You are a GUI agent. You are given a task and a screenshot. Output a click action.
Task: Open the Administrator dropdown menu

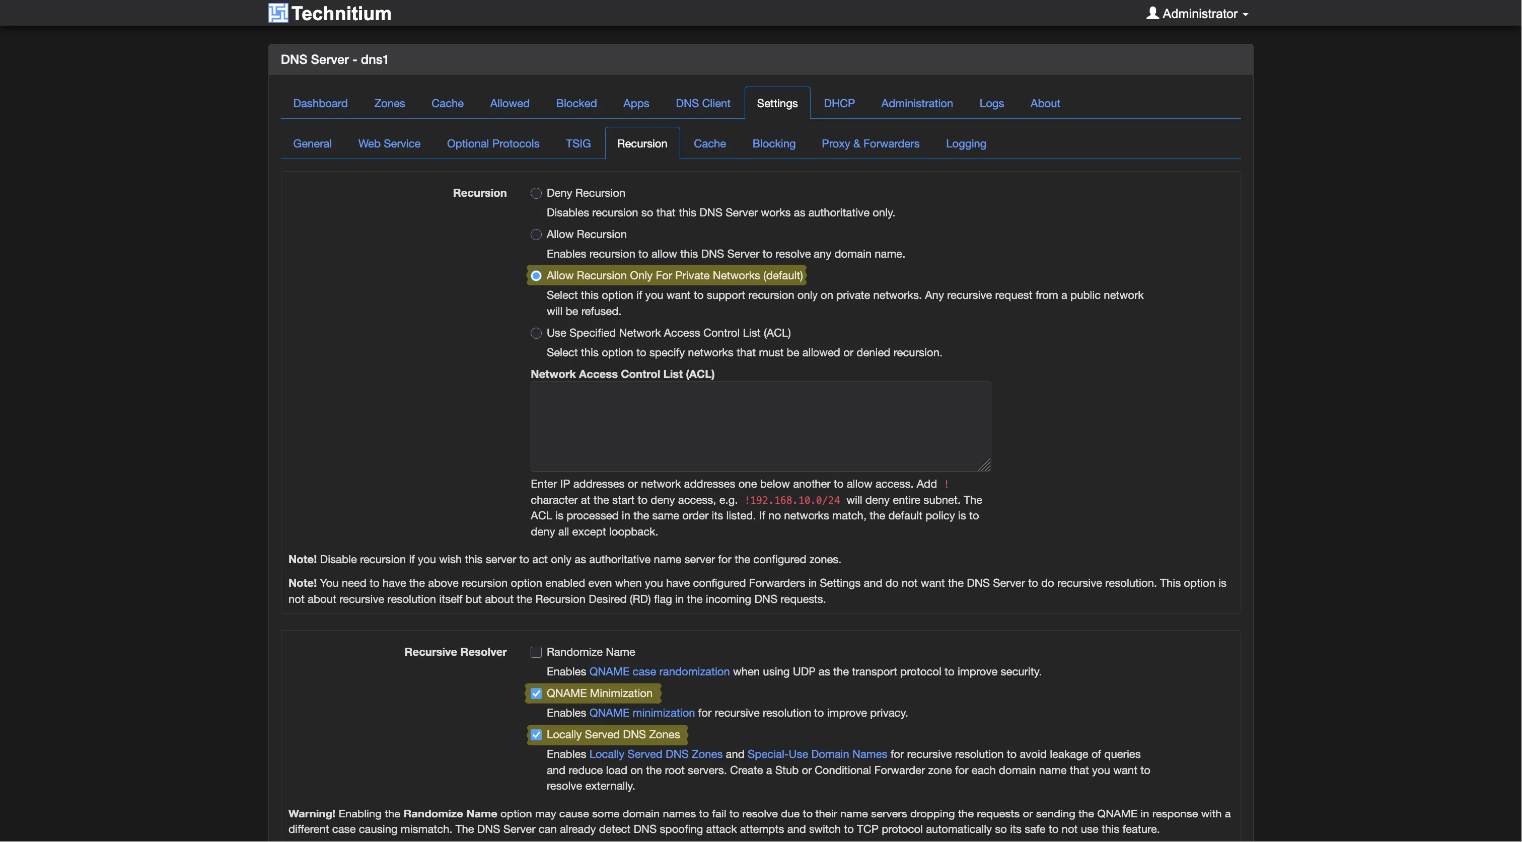pos(1197,14)
